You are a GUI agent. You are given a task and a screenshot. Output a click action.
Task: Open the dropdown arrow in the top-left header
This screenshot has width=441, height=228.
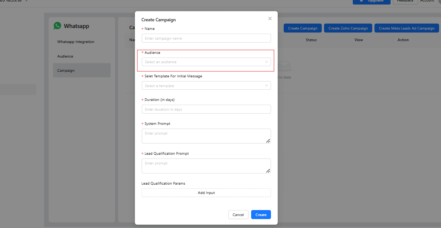coord(27,1)
